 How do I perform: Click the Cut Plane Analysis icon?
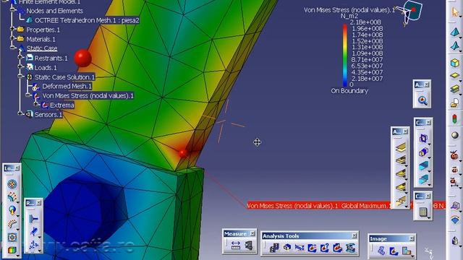pos(286,248)
